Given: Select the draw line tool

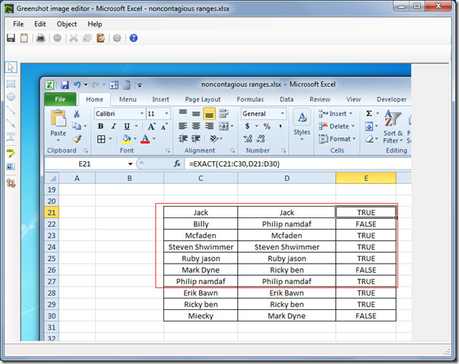Looking at the screenshot, I should coord(11,110).
